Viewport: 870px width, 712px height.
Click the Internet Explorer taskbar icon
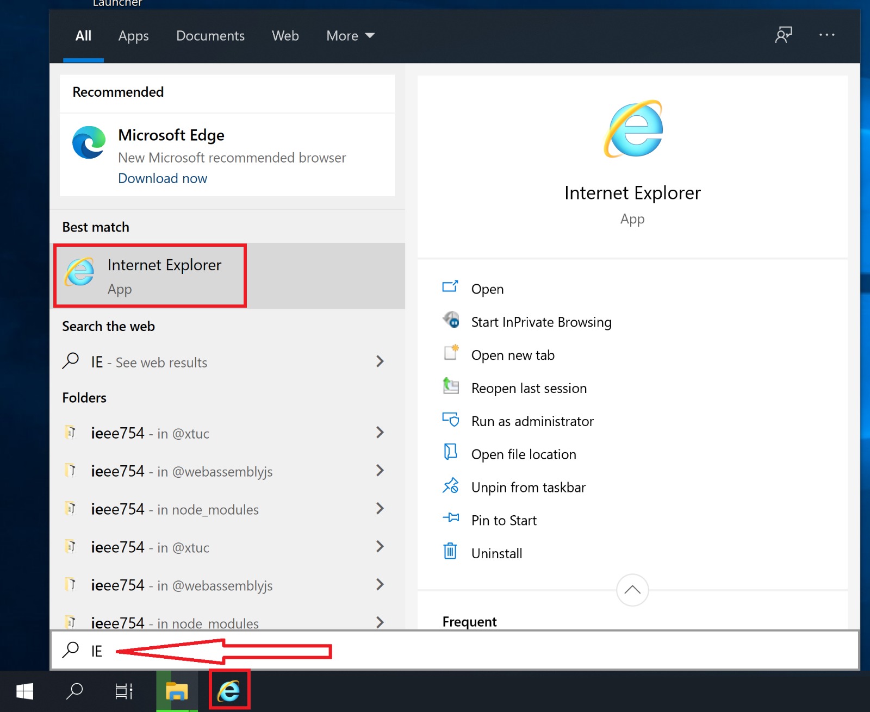click(229, 691)
